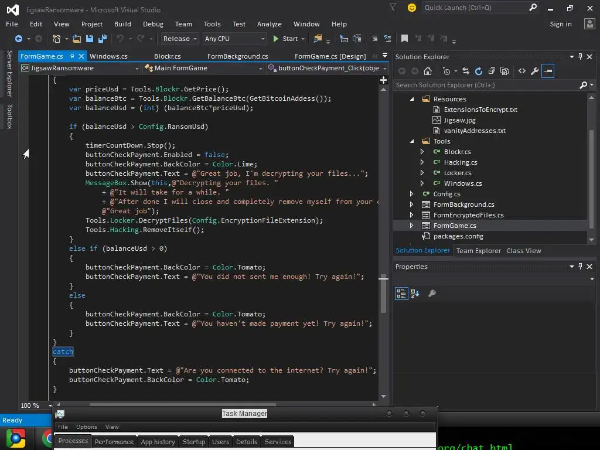This screenshot has width=600, height=450.
Task: Click the View Code icon in Solution Explorer
Action: click(x=522, y=71)
